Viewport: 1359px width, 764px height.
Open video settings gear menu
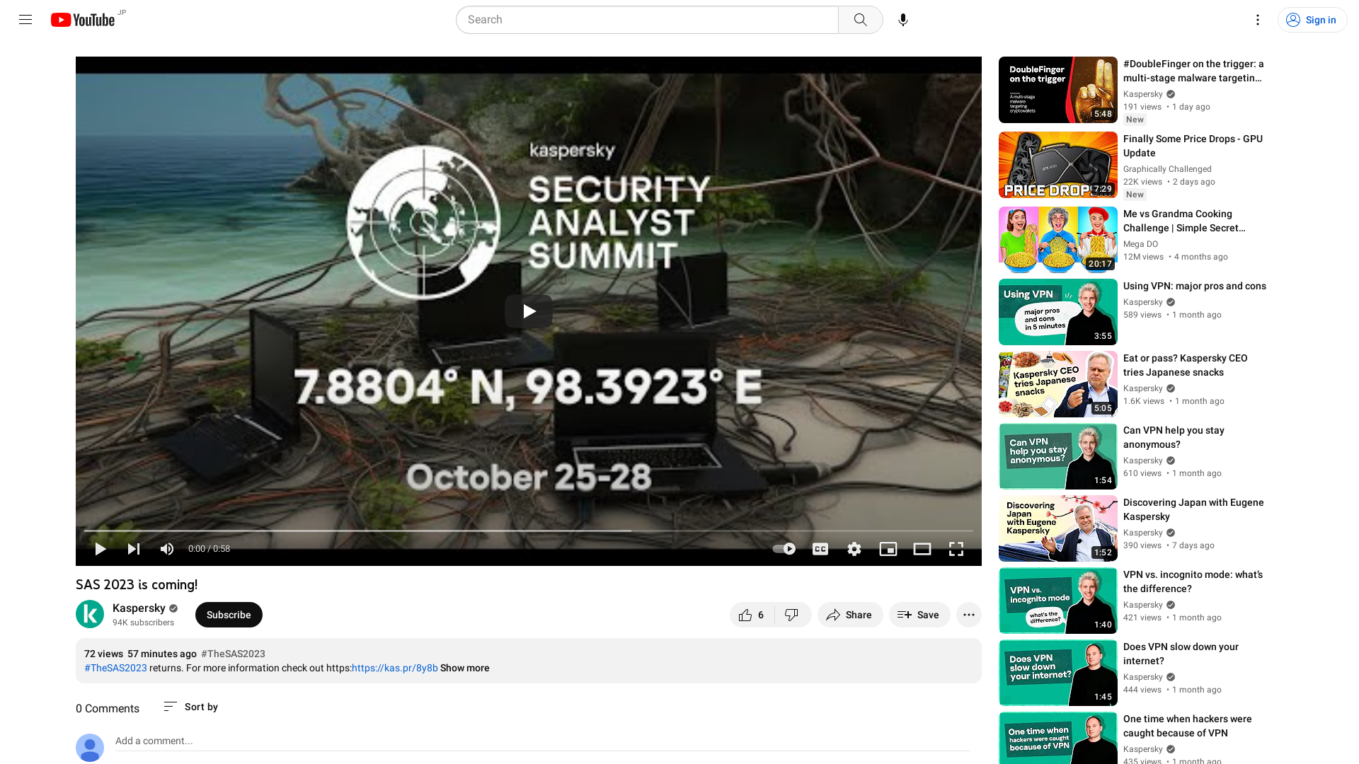click(853, 548)
